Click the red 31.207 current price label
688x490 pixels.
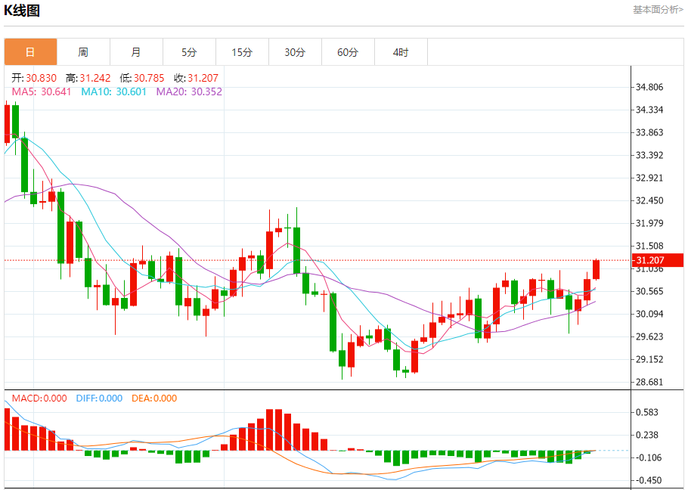point(657,260)
